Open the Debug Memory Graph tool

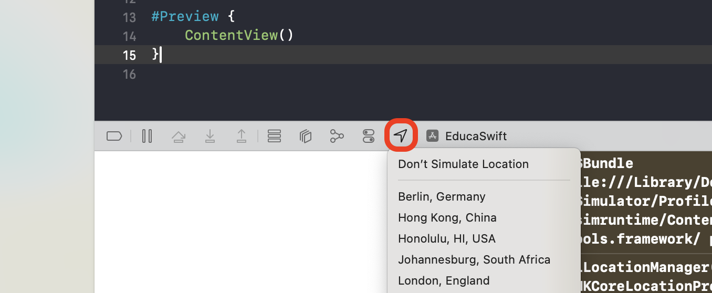[x=337, y=137]
